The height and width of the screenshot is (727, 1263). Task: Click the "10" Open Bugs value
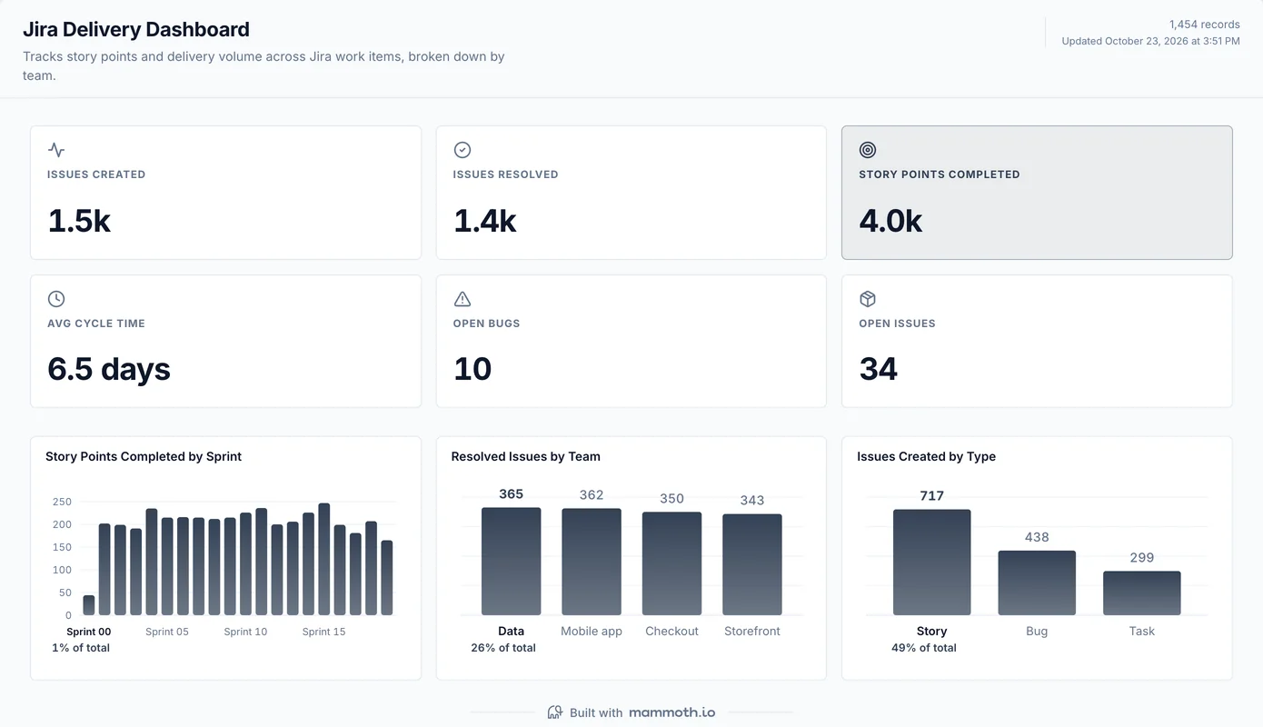(472, 370)
